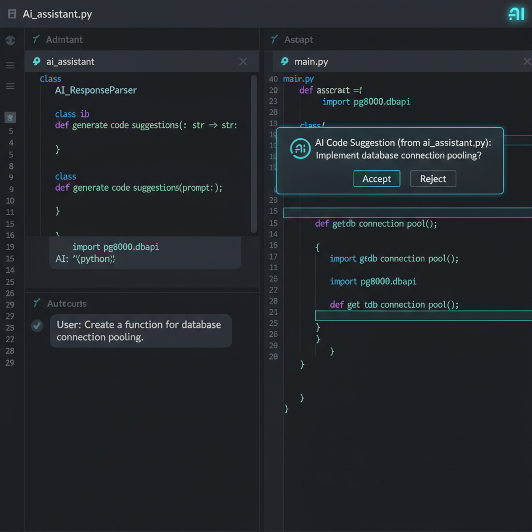Click 'import pg8000.dbapi' in AI response bubble

point(116,247)
